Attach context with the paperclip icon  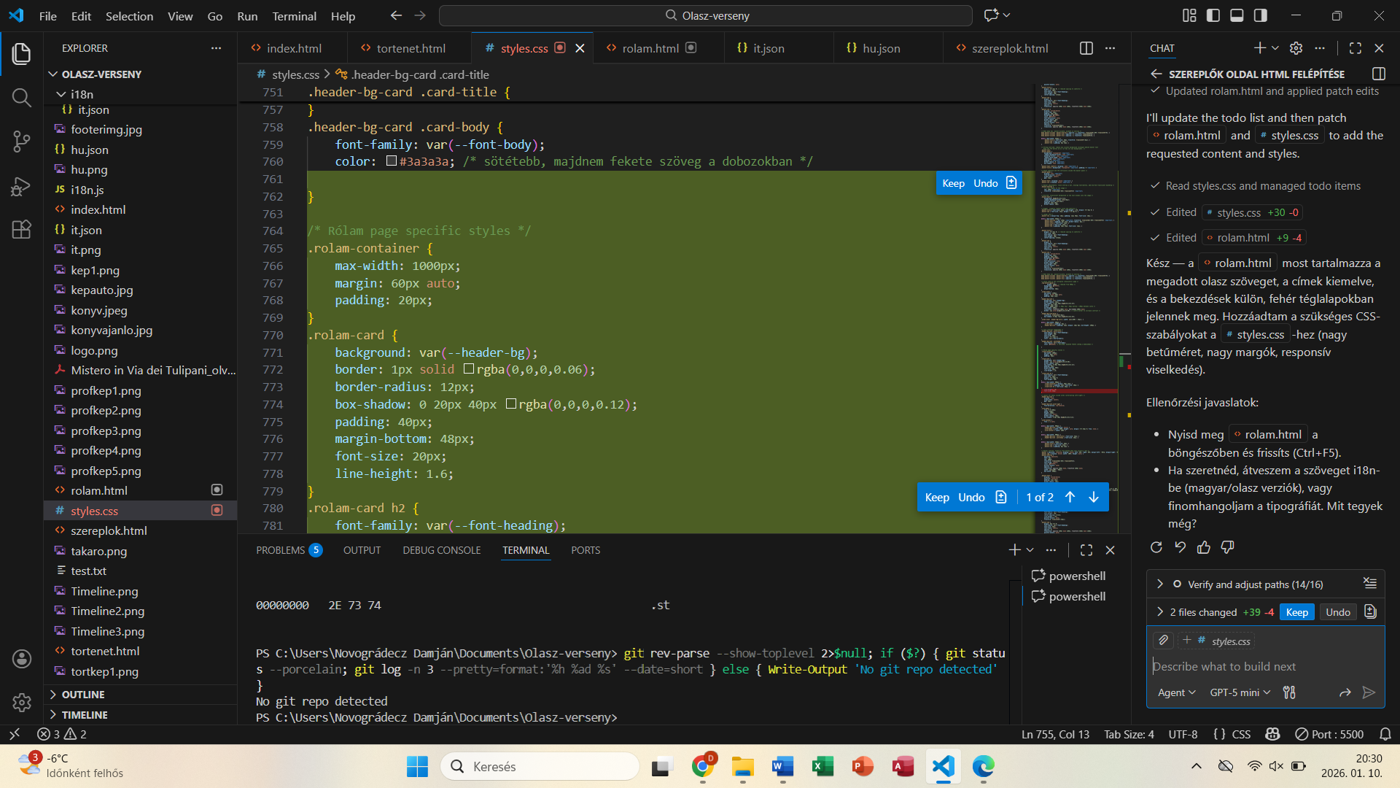(x=1163, y=641)
